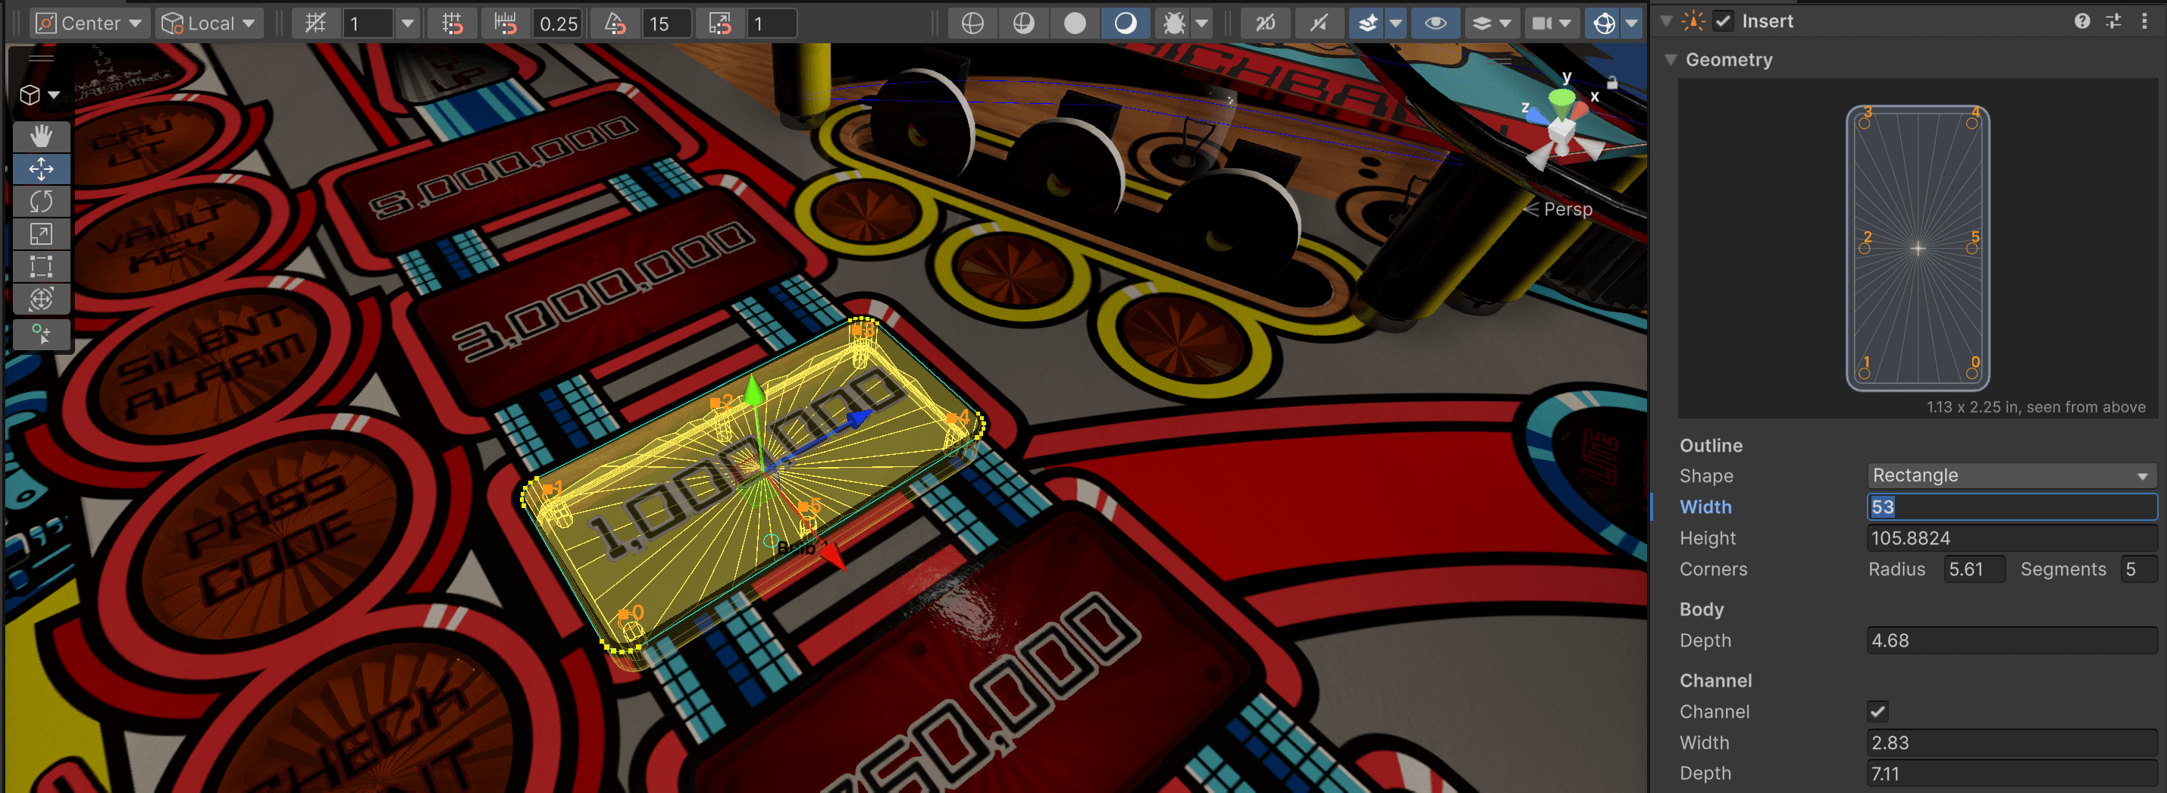Select the Hand view tool
Viewport: 2167px width, 793px height.
coord(41,136)
